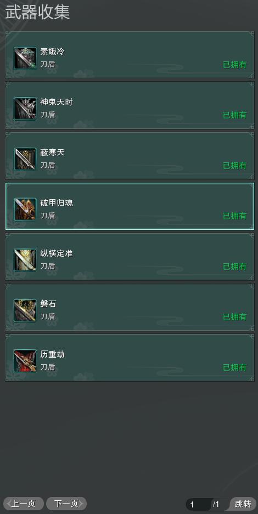Screen dimensions: 258x514
Task: Click 已拥有 status on 破甲归魂 row
Action: (x=235, y=216)
